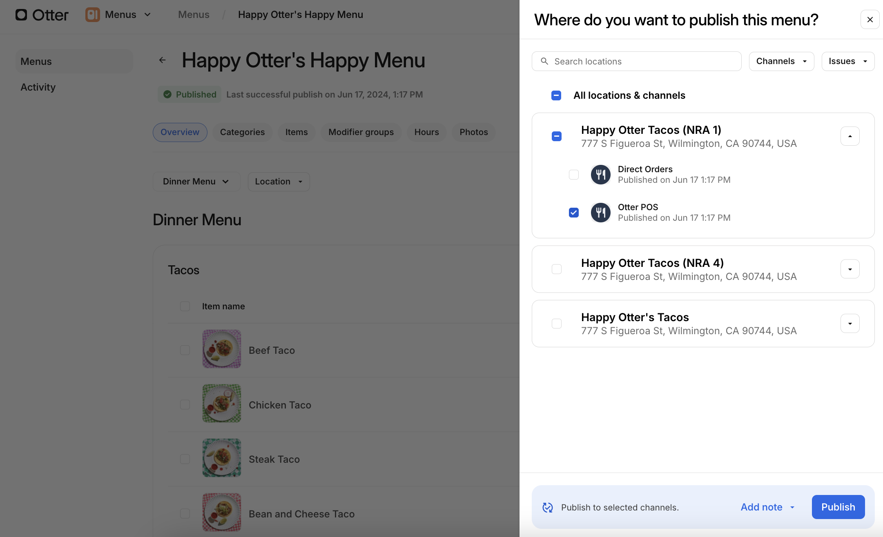Open the Add note link
Viewport: 883px width, 537px height.
click(761, 507)
